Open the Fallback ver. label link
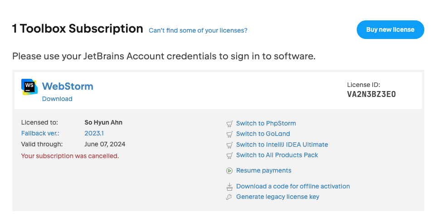Viewport: 437px width, 217px height. tap(40, 134)
